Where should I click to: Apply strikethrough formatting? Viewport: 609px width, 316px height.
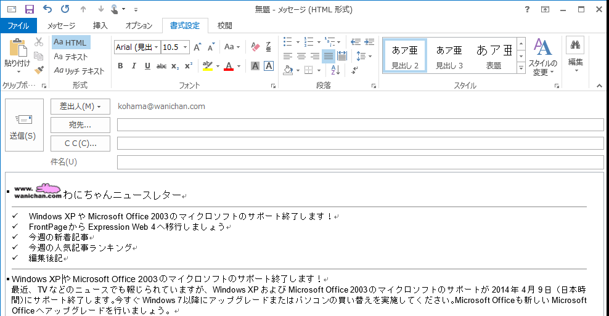pos(161,67)
